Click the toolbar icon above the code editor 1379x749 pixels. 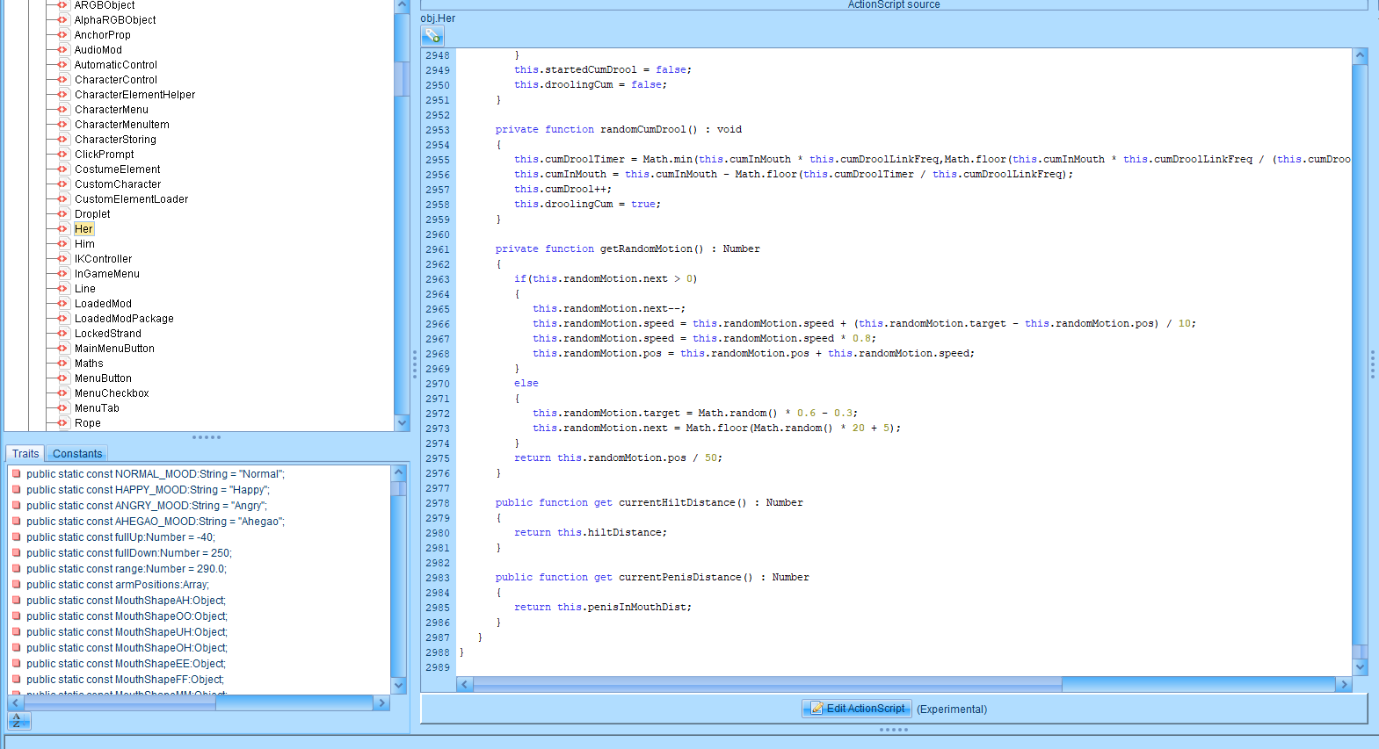(432, 36)
